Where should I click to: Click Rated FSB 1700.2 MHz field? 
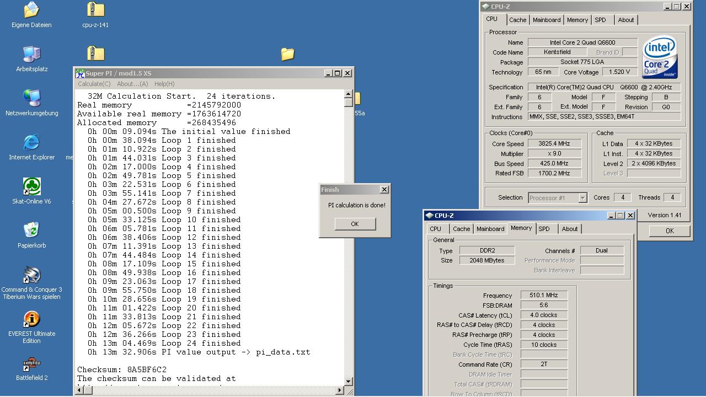click(554, 173)
